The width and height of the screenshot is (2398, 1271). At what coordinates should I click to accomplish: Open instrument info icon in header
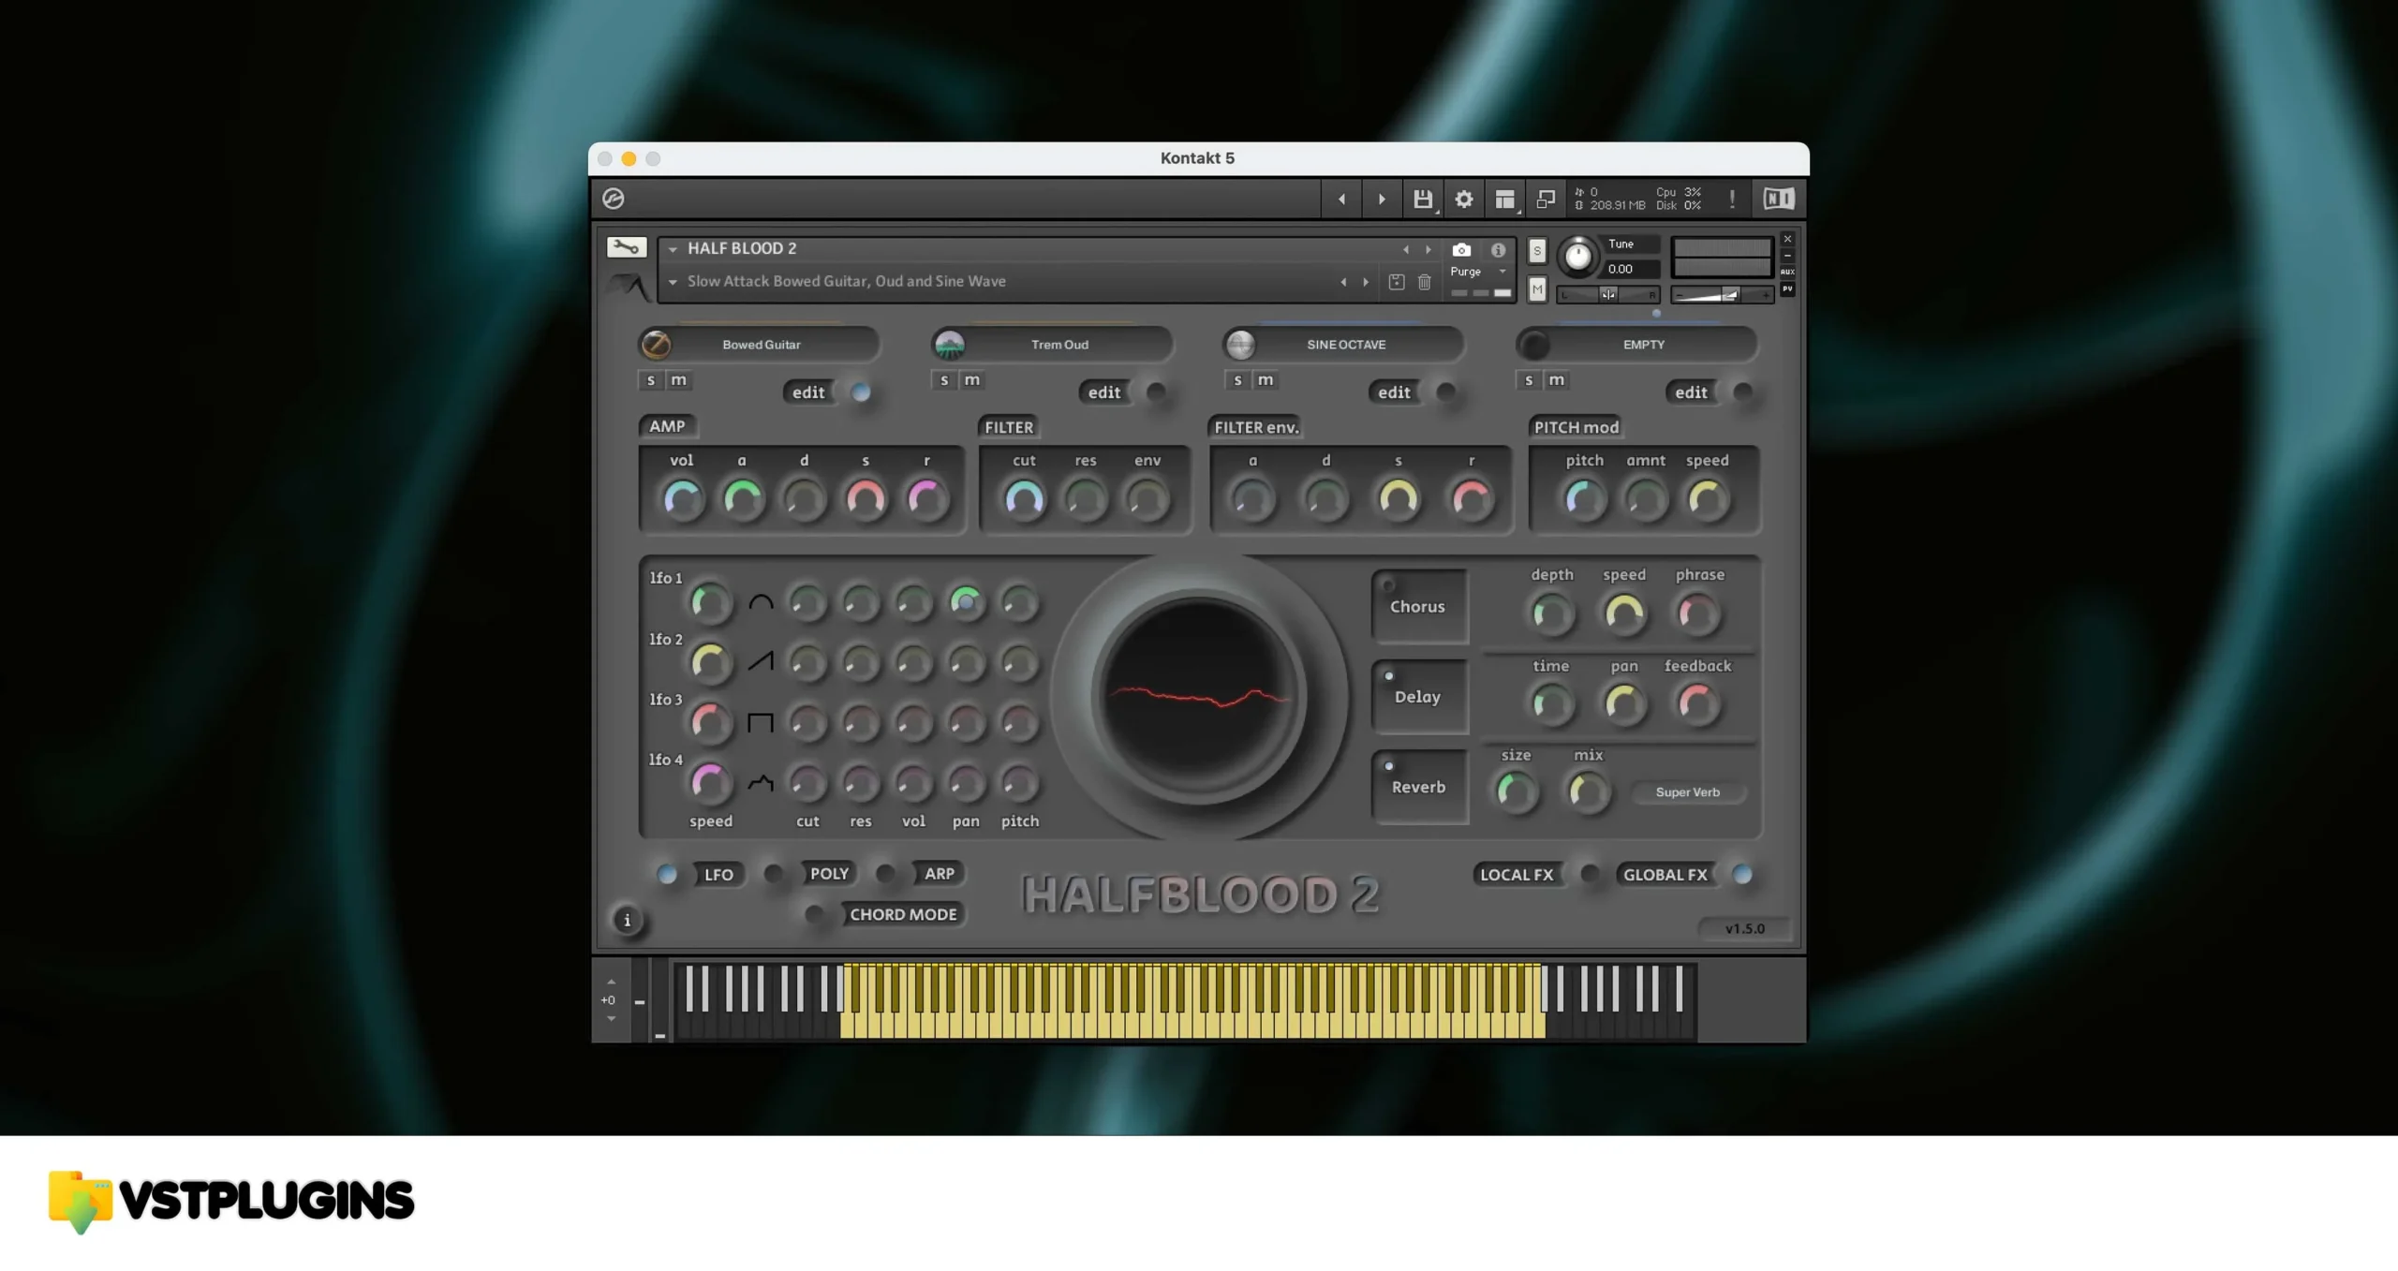[x=1499, y=250]
